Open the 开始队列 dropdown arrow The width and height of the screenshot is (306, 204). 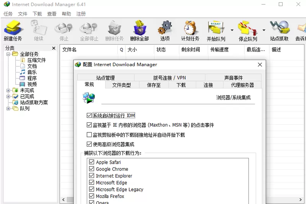(x=232, y=30)
